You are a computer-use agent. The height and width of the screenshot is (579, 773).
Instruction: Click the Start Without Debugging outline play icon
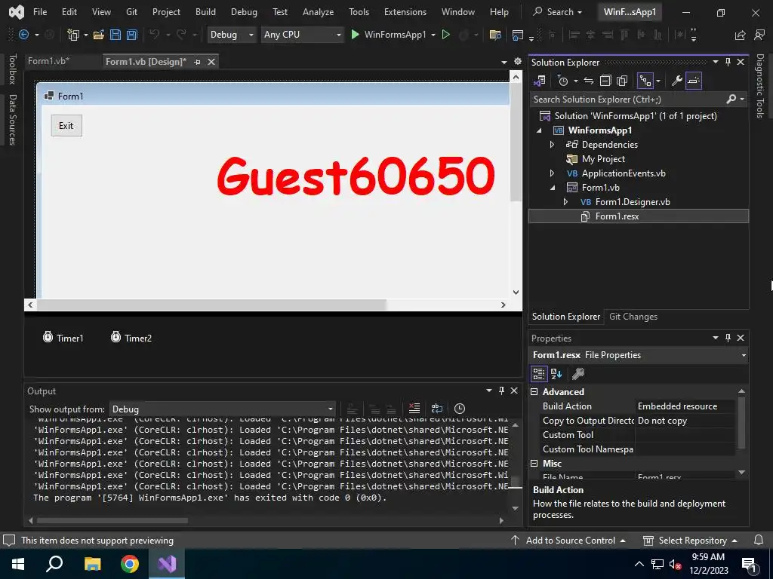445,35
